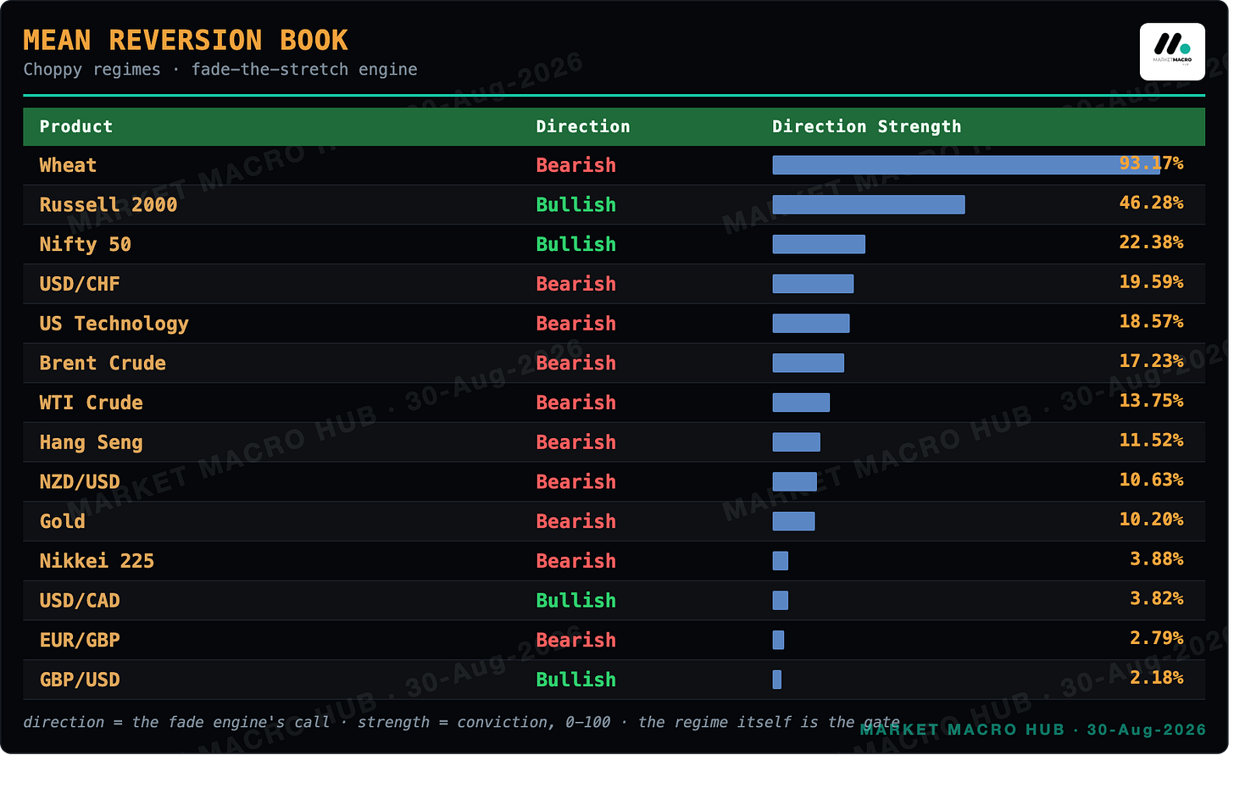The width and height of the screenshot is (1234, 805).
Task: Click Bearish direction for Brent Crude
Action: click(x=576, y=364)
